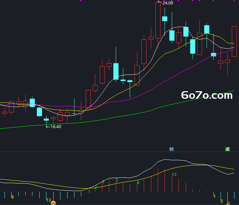239x205 pixels.
Task: Click the tall red candle peaking at 24.09
Action: click(158, 20)
